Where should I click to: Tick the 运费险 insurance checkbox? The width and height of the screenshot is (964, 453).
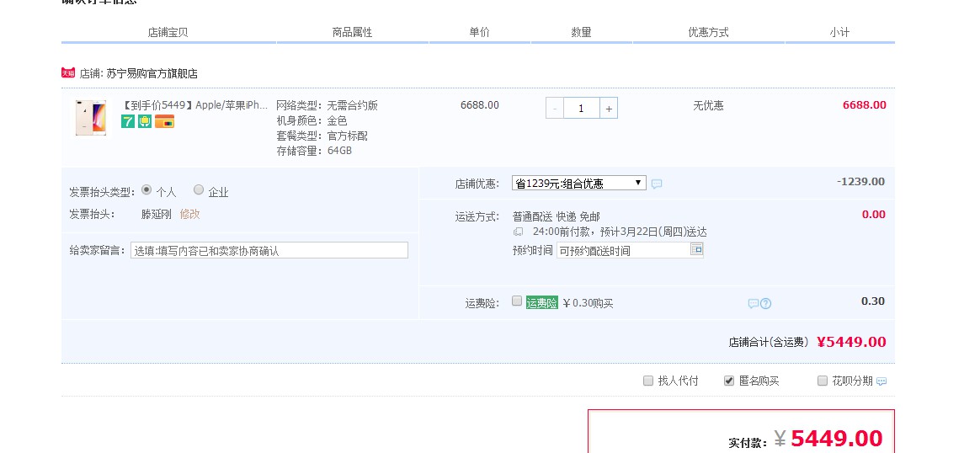pos(517,301)
